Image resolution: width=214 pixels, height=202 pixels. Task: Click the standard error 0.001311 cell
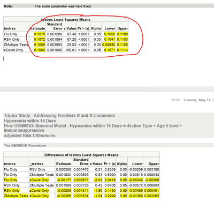click(81, 190)
